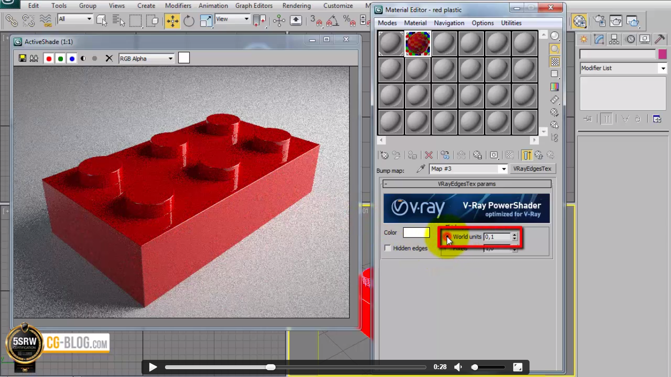
Task: Activate the Select Object tool
Action: coord(102,21)
